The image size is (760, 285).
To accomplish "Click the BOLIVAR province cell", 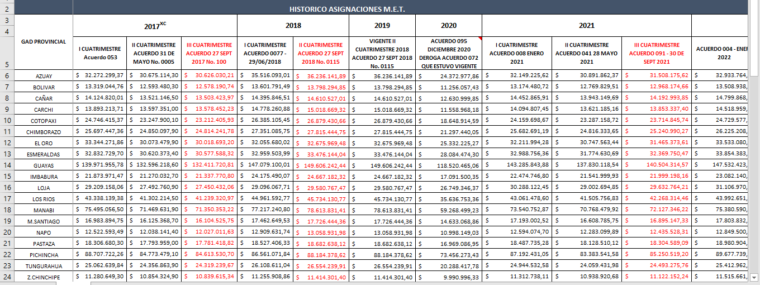I will tap(44, 87).
